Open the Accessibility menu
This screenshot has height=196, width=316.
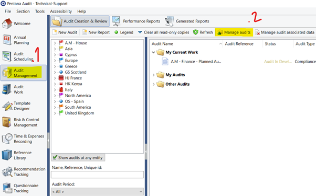[x=61, y=11]
